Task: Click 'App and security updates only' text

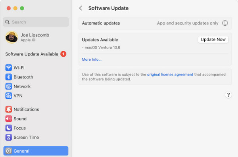Action: [x=188, y=23]
